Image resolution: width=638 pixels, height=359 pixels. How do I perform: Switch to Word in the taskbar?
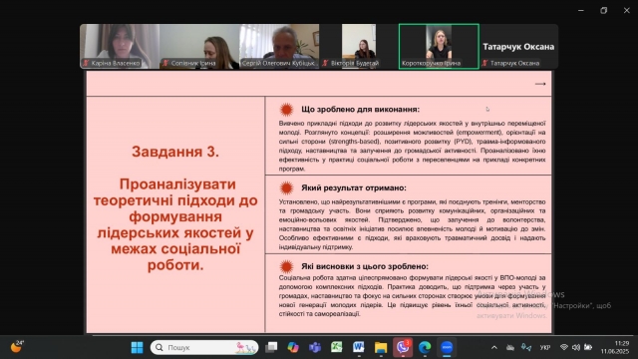[359, 347]
